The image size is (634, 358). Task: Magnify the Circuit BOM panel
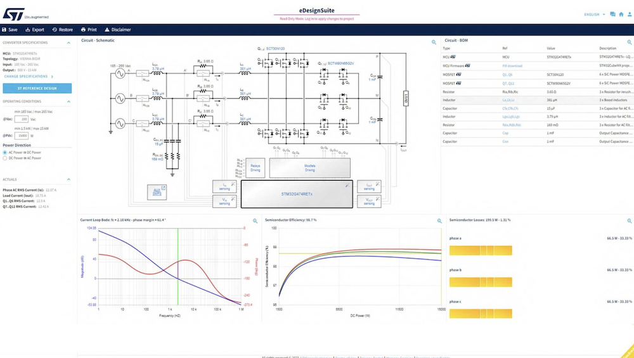pos(630,42)
